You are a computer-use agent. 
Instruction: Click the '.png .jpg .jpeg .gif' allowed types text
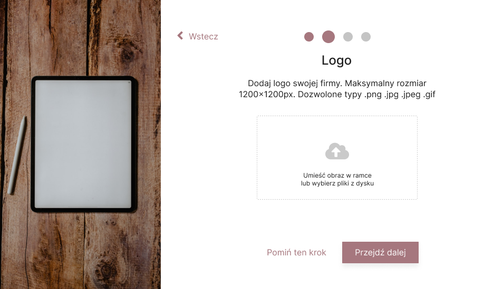(400, 95)
